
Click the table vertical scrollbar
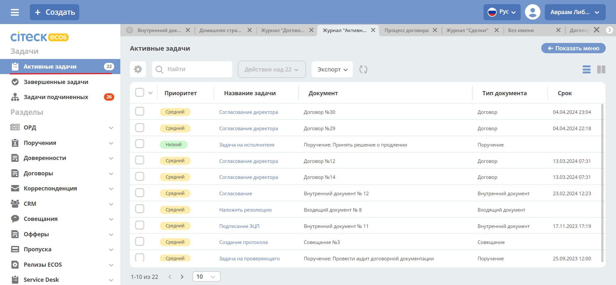[602, 183]
